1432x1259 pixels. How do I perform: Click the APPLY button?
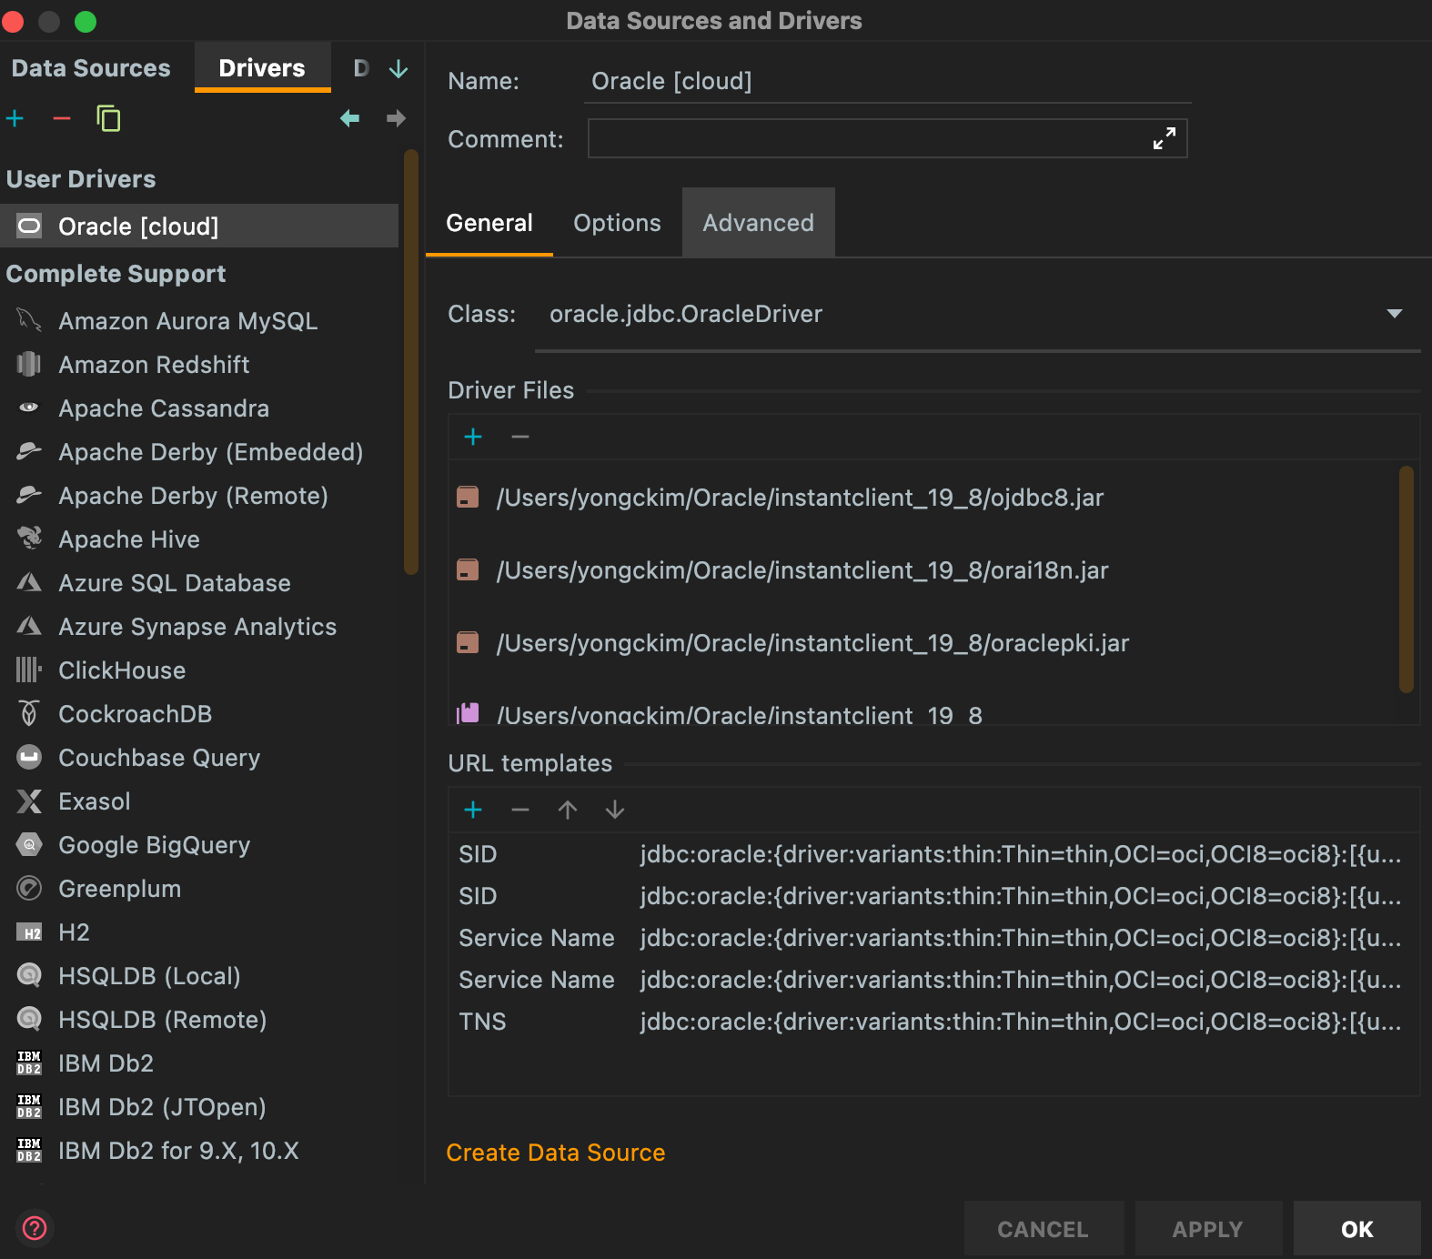click(x=1208, y=1230)
